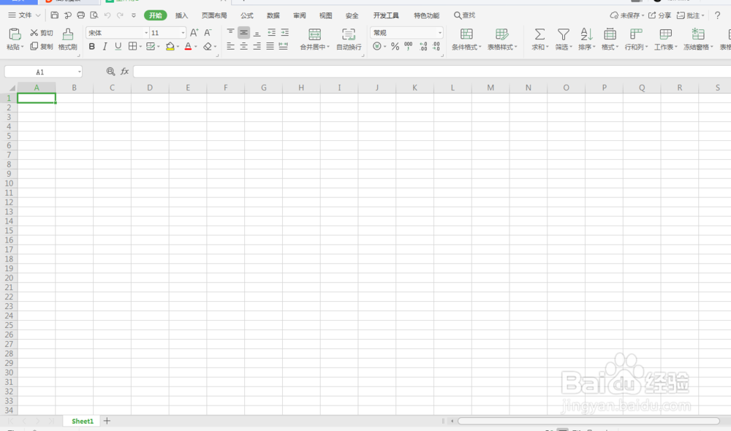This screenshot has width=731, height=431.
Task: Switch to the Review (审阅) tab
Action: 299,15
